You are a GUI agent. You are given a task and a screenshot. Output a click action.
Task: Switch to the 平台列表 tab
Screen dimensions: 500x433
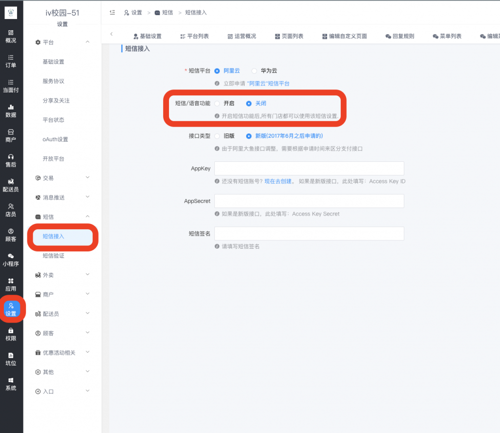tap(194, 36)
